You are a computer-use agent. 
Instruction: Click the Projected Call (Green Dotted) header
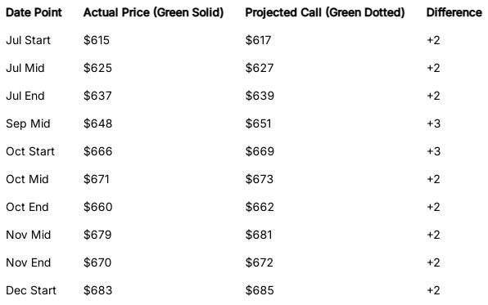pos(325,12)
